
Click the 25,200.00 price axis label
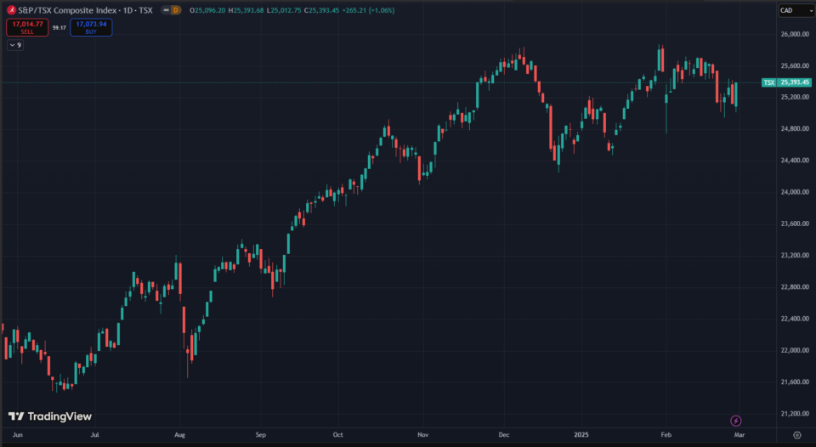[796, 97]
